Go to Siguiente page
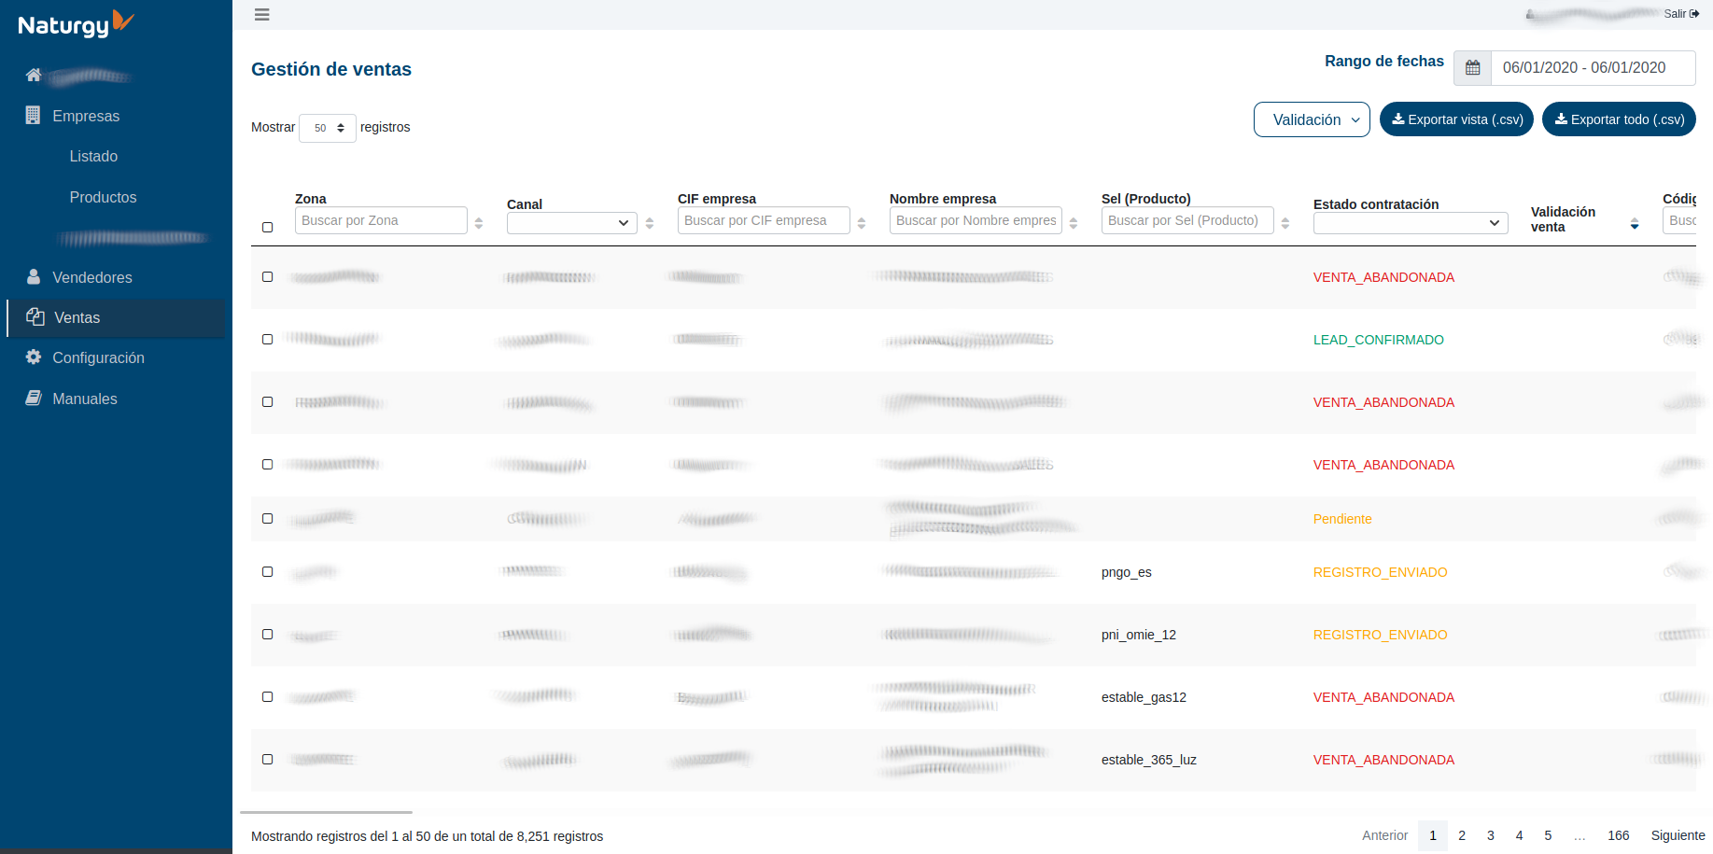Viewport: 1713px width, 854px height. [x=1678, y=835]
